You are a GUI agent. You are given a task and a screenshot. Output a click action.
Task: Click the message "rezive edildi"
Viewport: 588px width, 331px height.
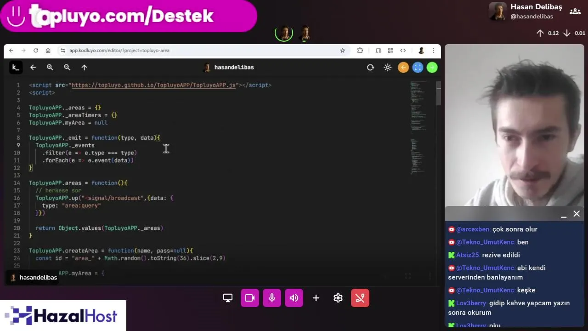pyautogui.click(x=501, y=255)
